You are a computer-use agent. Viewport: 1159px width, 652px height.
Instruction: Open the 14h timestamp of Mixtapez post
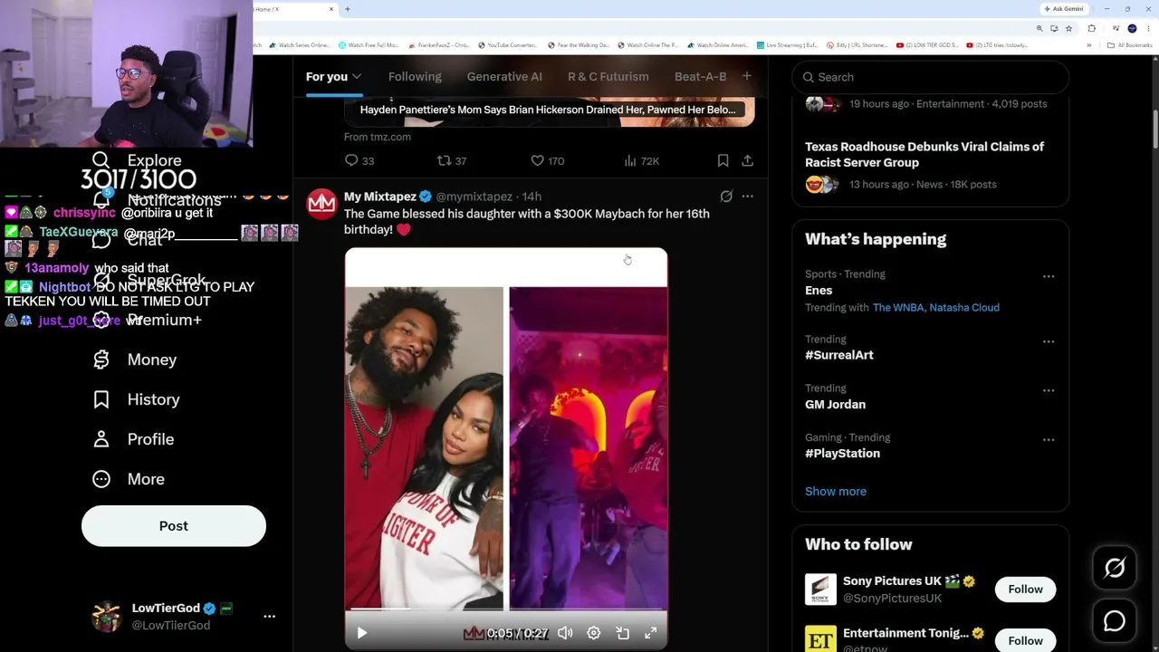532,197
